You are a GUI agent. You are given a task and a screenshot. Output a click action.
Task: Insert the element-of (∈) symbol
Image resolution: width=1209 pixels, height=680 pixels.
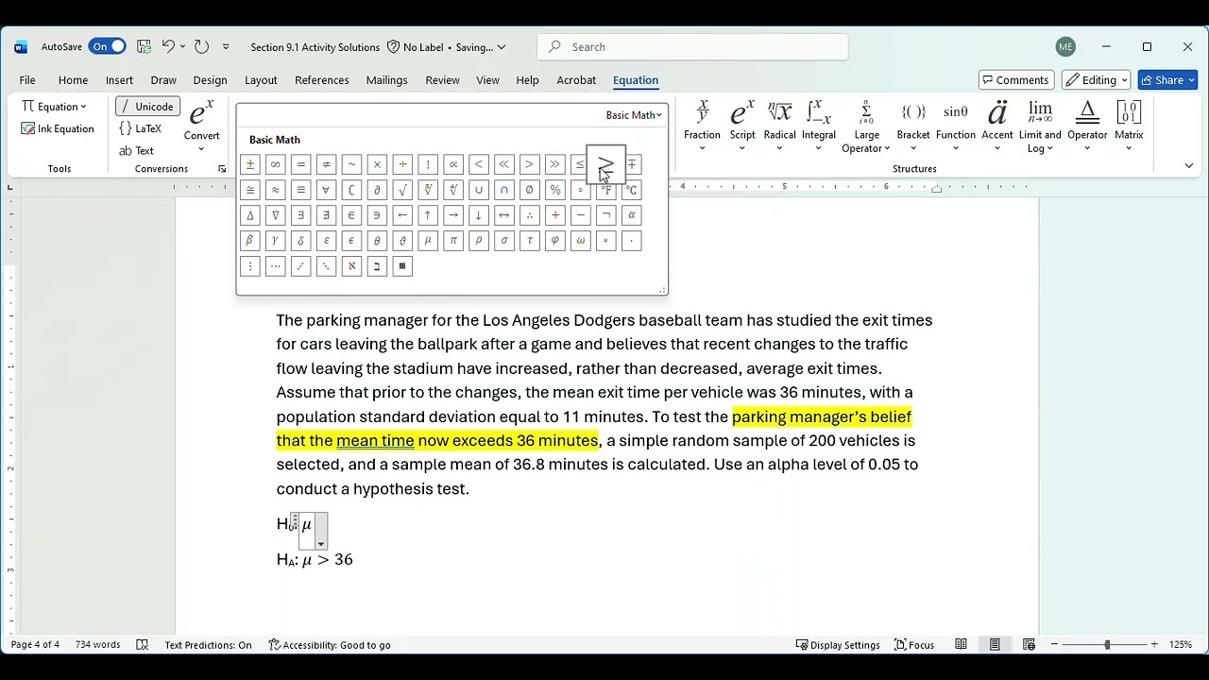352,215
